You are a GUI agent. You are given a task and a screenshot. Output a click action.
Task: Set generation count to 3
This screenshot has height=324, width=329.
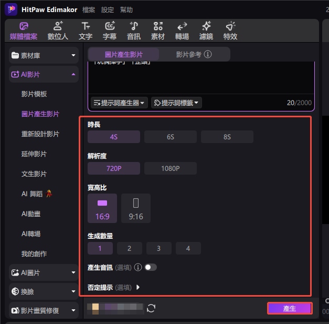click(159, 248)
